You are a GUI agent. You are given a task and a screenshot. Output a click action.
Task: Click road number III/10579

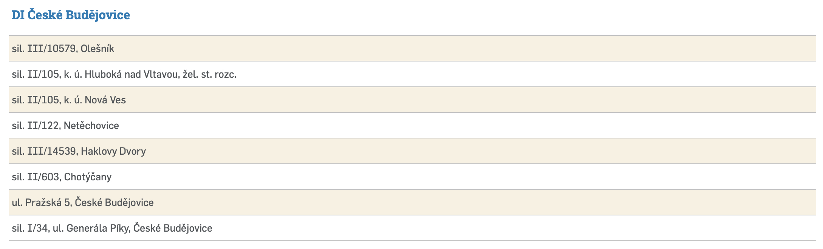pos(51,49)
